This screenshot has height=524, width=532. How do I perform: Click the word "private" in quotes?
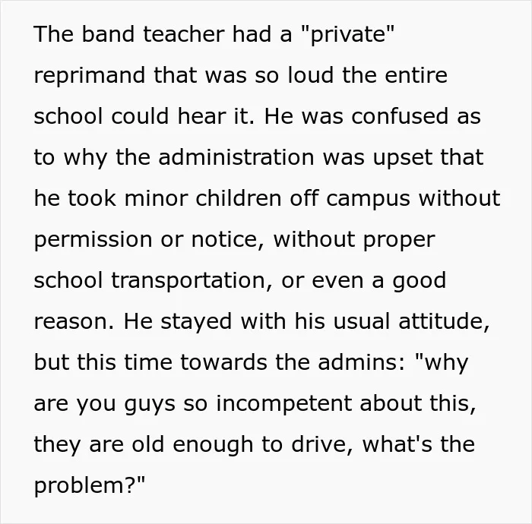coord(348,35)
